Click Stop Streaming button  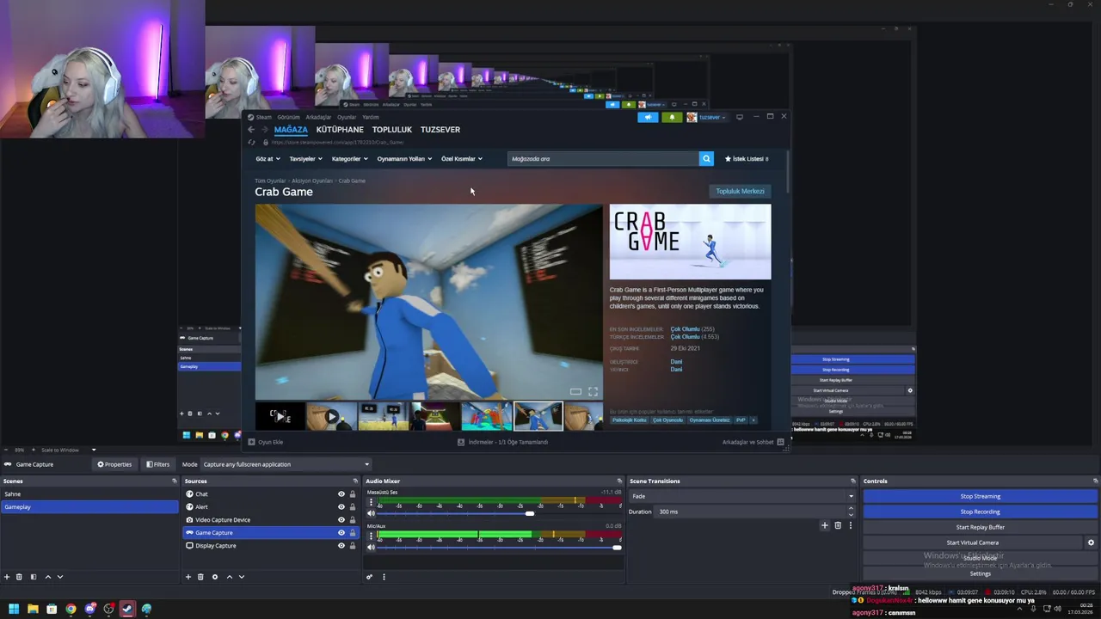tap(981, 496)
